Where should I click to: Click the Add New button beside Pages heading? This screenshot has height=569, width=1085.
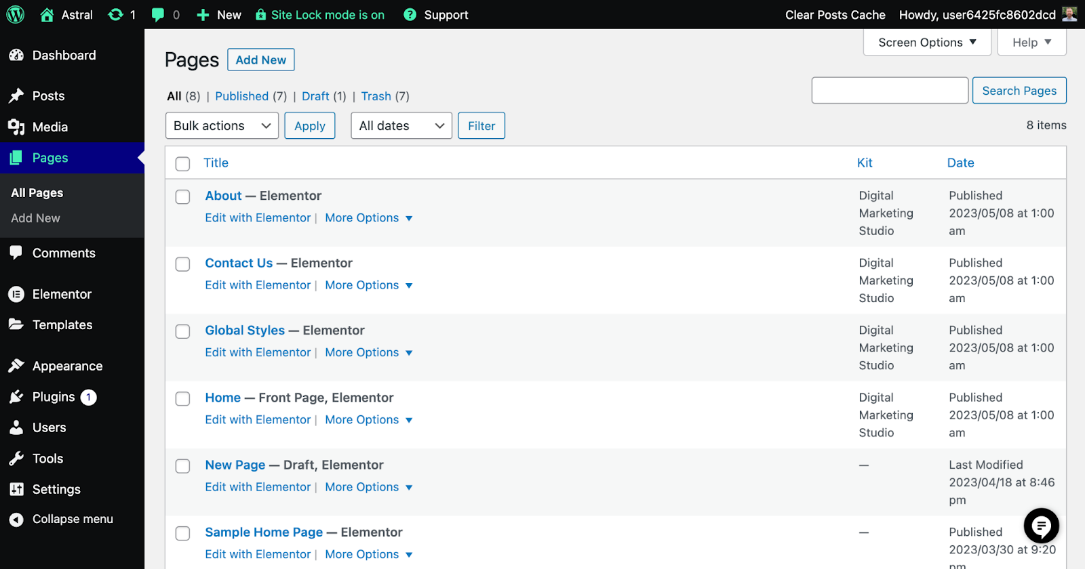(260, 60)
